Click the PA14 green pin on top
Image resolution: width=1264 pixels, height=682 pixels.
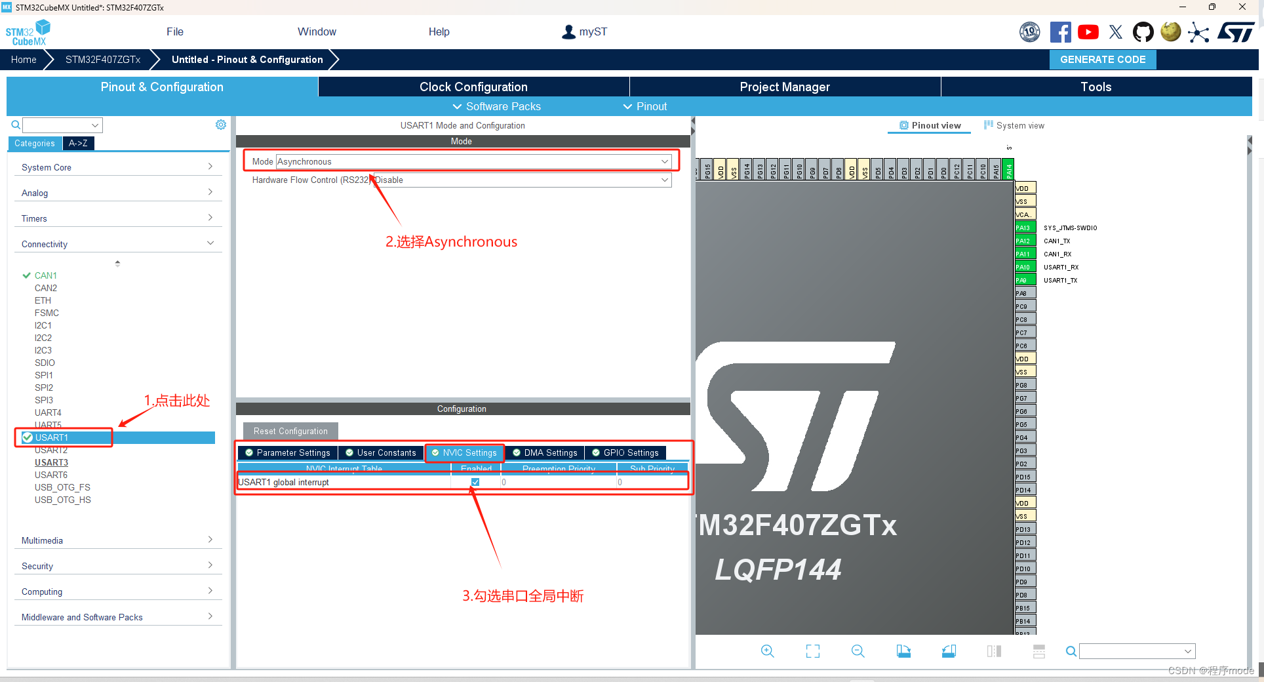pos(1009,169)
